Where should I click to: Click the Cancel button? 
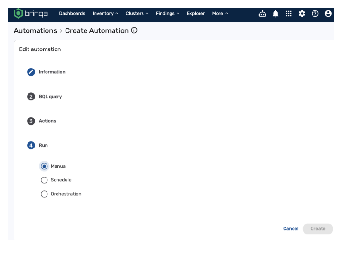coord(291,228)
